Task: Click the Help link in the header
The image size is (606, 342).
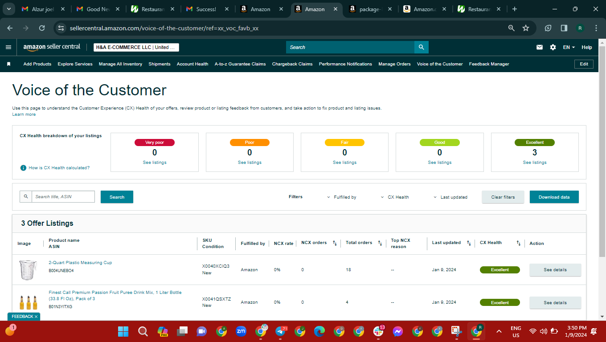Action: [587, 47]
